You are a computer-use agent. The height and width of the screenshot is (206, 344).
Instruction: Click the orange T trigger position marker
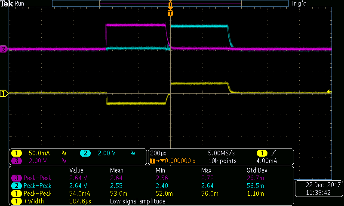[170, 13]
